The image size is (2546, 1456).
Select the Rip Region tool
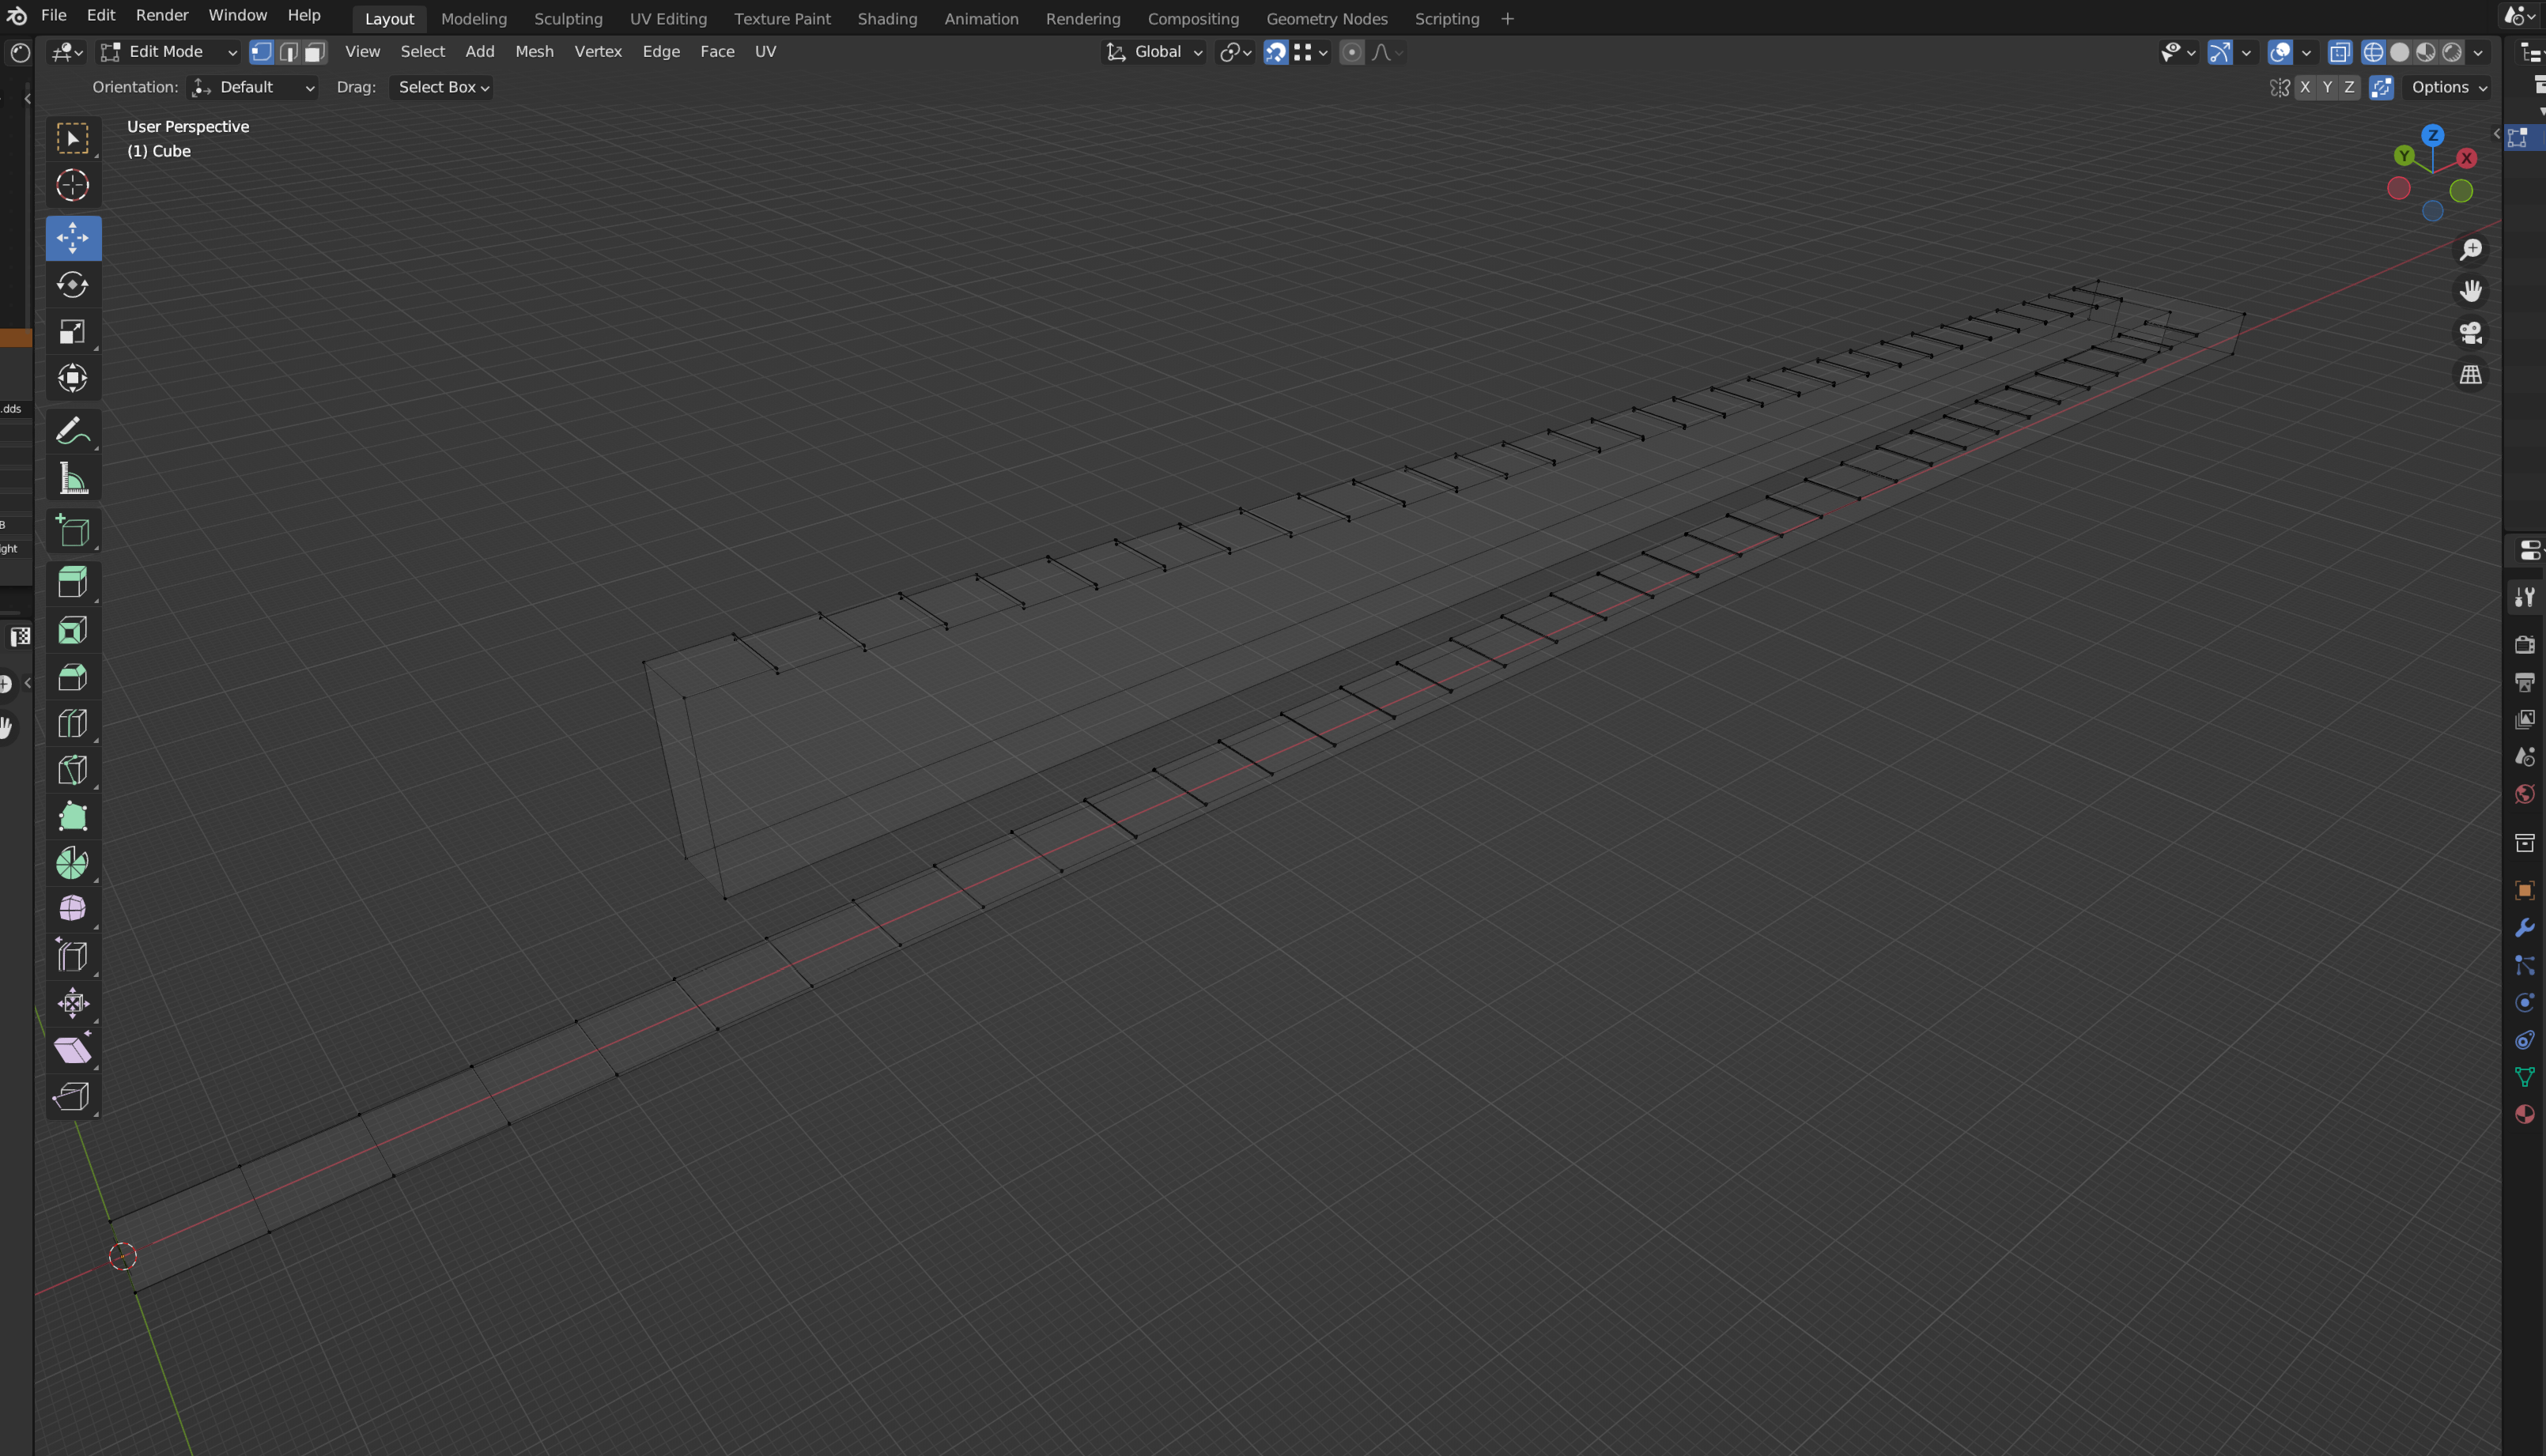pyautogui.click(x=72, y=1096)
